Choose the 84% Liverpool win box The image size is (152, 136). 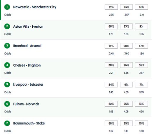point(111,85)
